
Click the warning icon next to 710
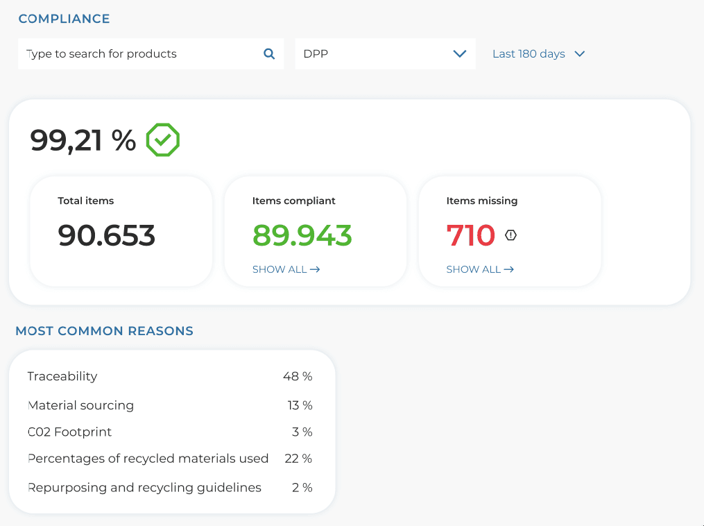[x=510, y=235]
